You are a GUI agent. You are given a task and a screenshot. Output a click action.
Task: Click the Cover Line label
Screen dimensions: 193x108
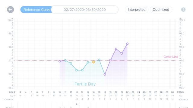pyautogui.click(x=171, y=57)
